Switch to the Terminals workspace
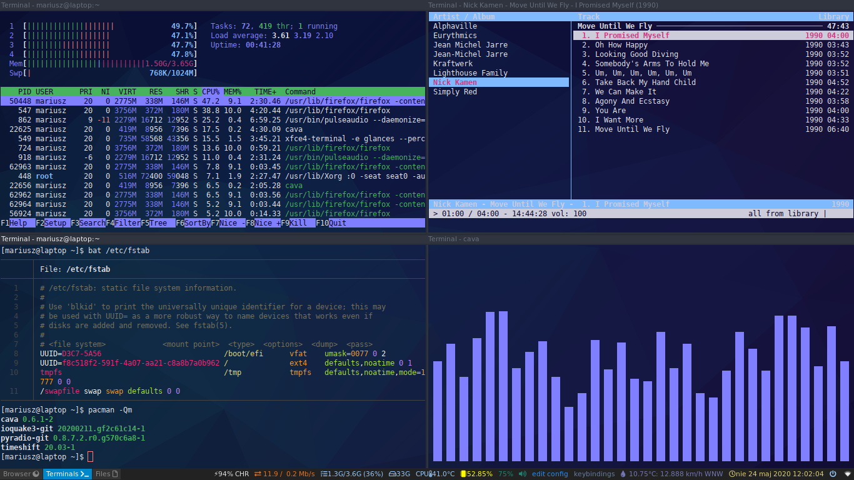This screenshot has width=854, height=480. click(68, 474)
